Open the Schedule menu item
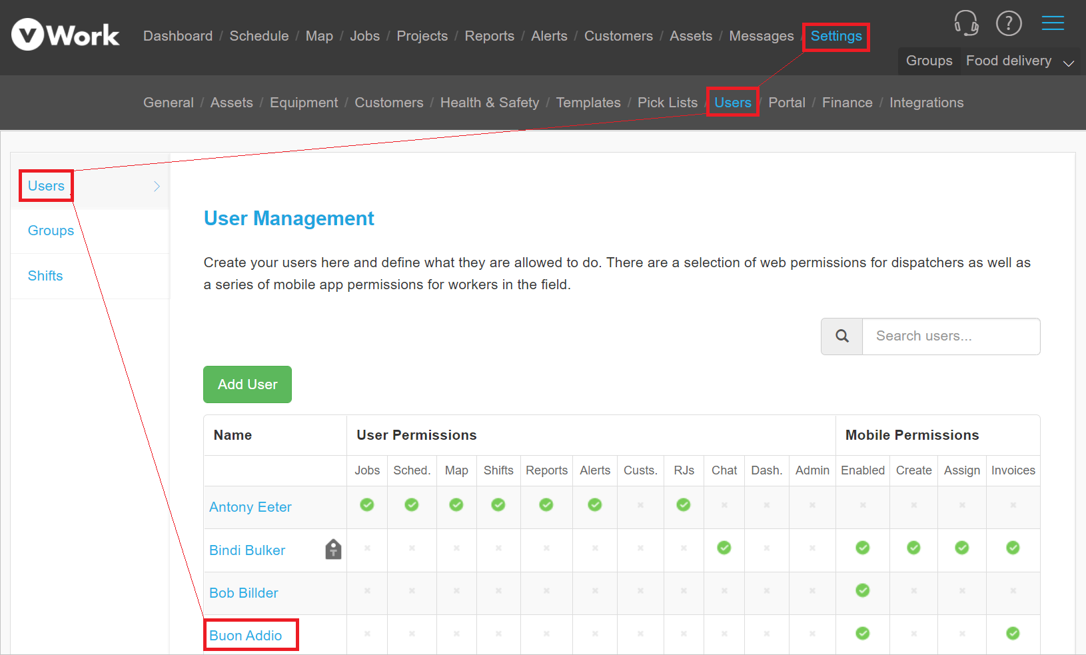This screenshot has height=655, width=1086. tap(259, 36)
